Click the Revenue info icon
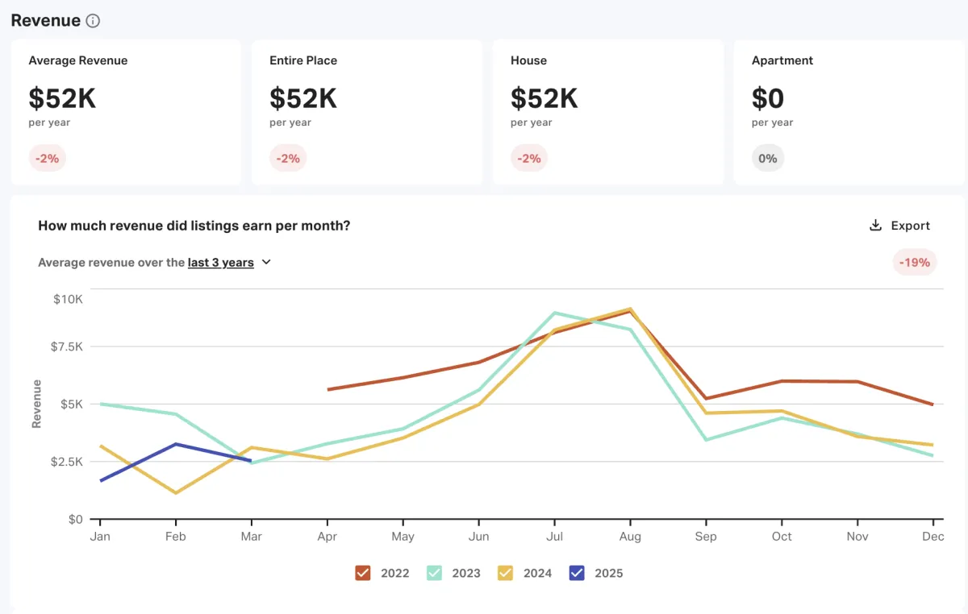Screen dimensions: 968x614 93,21
